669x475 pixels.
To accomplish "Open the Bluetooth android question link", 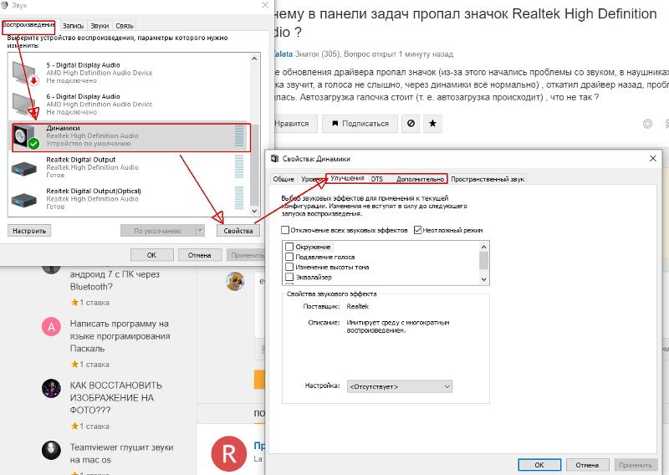I will pos(115,280).
